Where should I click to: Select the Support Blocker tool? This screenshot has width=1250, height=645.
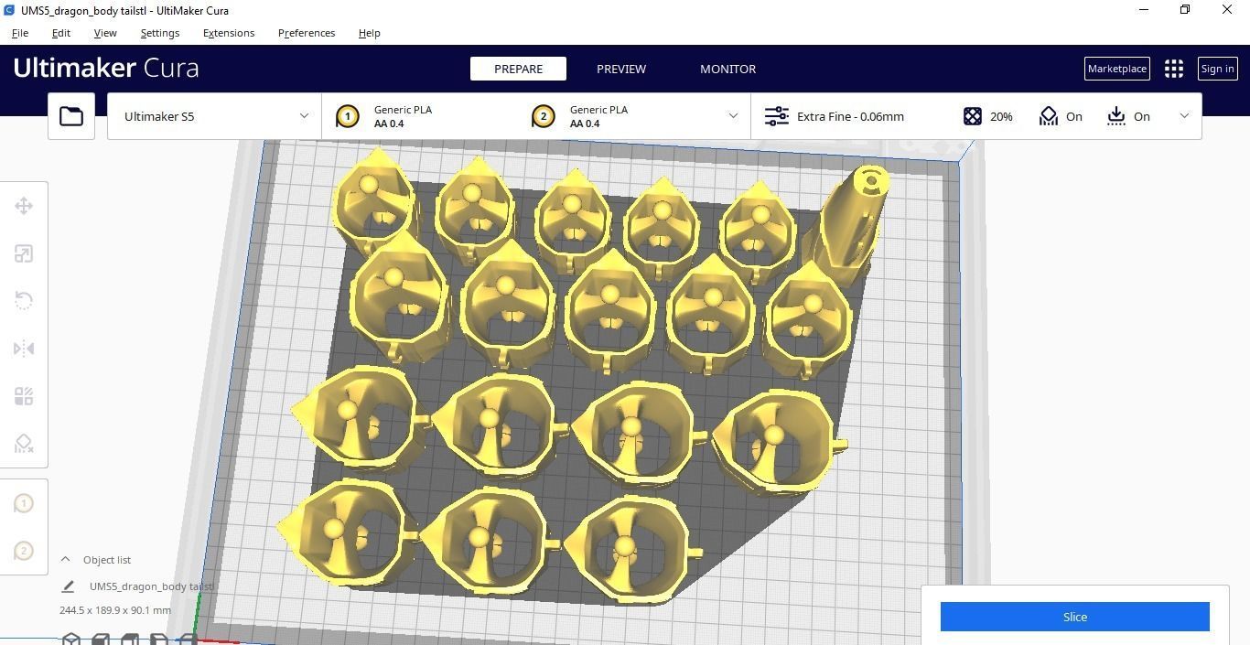pyautogui.click(x=24, y=444)
